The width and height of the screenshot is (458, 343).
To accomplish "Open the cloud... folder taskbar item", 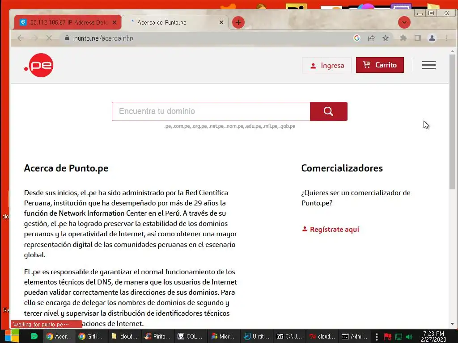I will click(124, 337).
